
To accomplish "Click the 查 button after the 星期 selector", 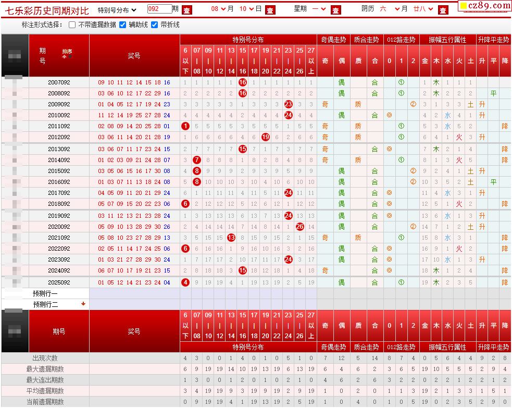I will (335, 10).
